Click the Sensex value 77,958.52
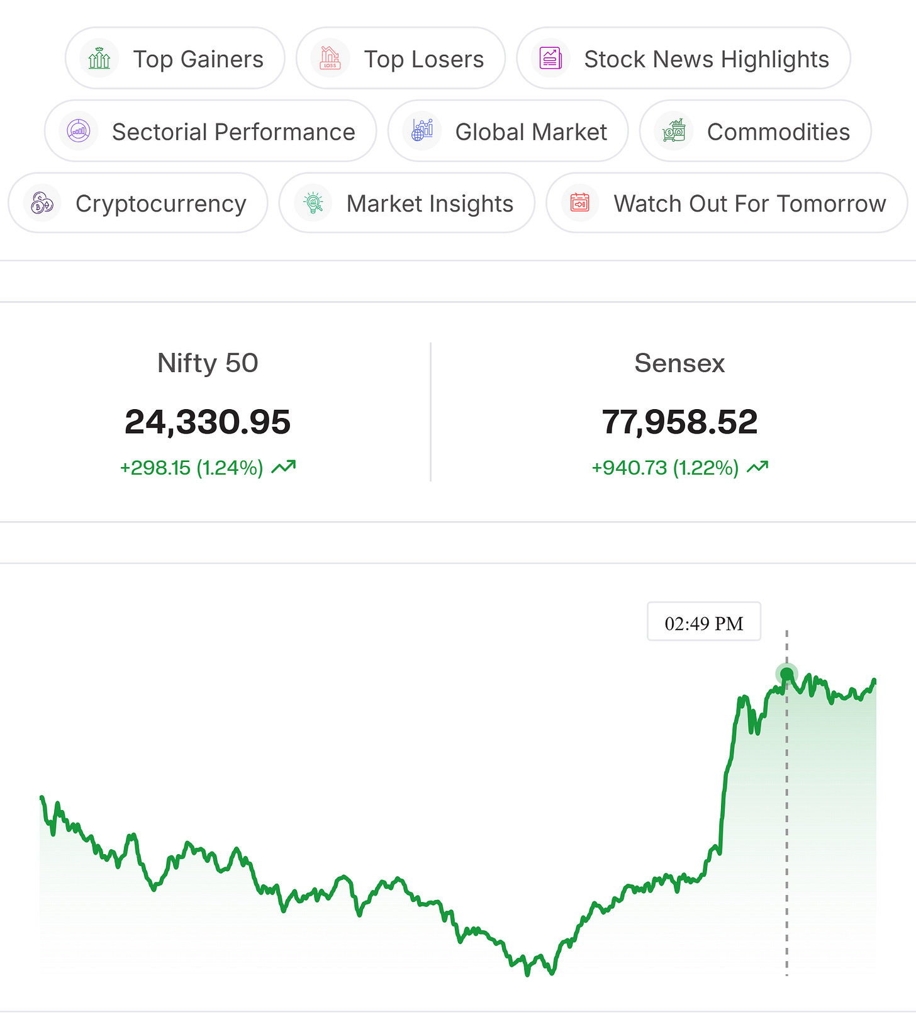916x1014 pixels. coord(679,422)
